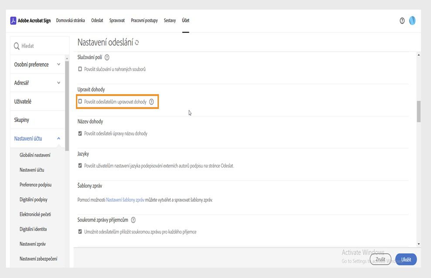Click help icon next to Soukromé zprávy příjemcům
This screenshot has height=278, width=431.
[x=133, y=220]
